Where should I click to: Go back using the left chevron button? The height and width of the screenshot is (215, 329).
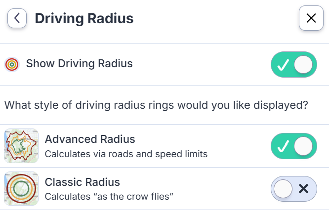click(17, 18)
